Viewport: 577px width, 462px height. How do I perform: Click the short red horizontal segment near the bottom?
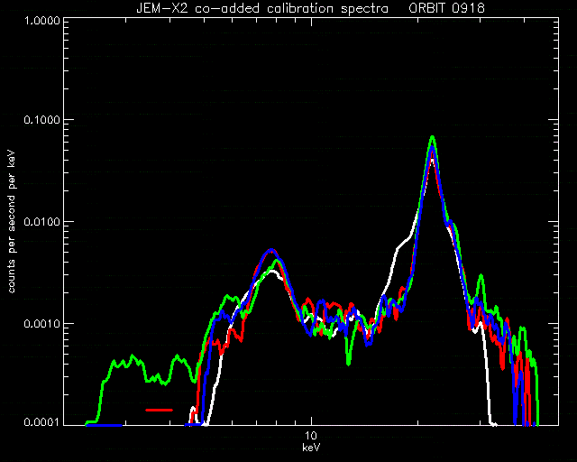tap(159, 410)
